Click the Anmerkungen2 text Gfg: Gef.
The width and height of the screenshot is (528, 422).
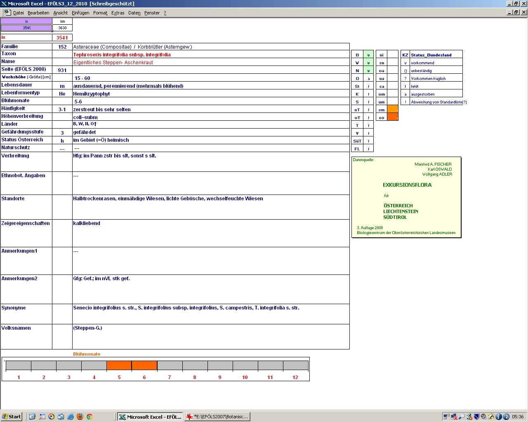[x=101, y=279]
